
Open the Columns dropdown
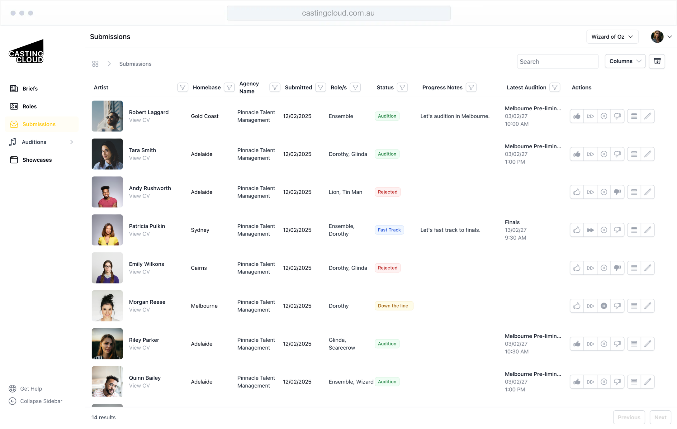(625, 61)
